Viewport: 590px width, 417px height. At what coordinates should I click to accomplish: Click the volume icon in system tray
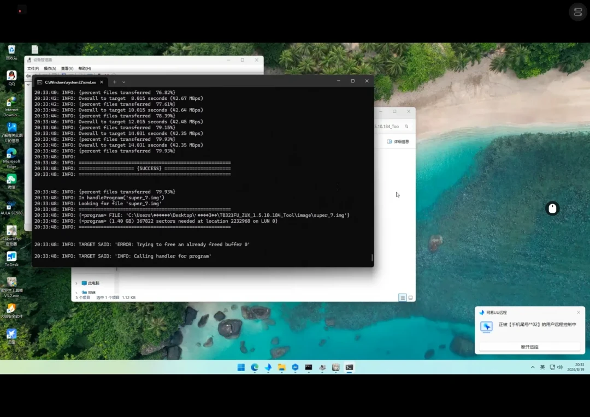tap(560, 367)
